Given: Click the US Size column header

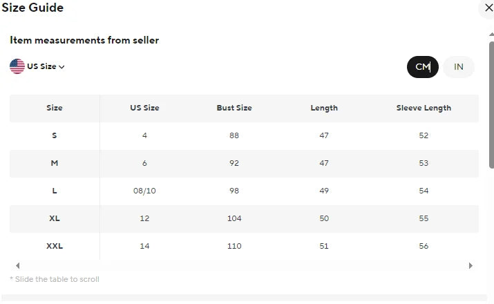Looking at the screenshot, I should click(x=144, y=108).
